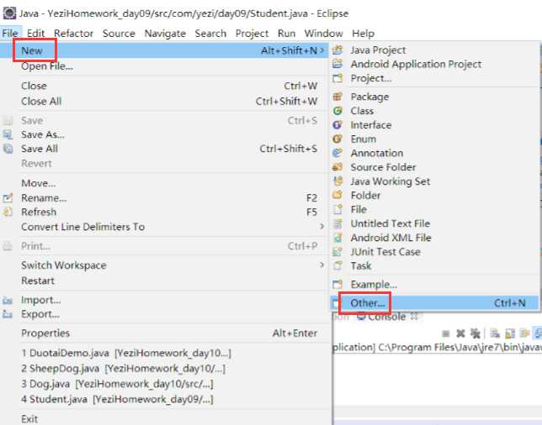Select Other... to open wizard list
The width and height of the screenshot is (542, 425).
(x=434, y=303)
